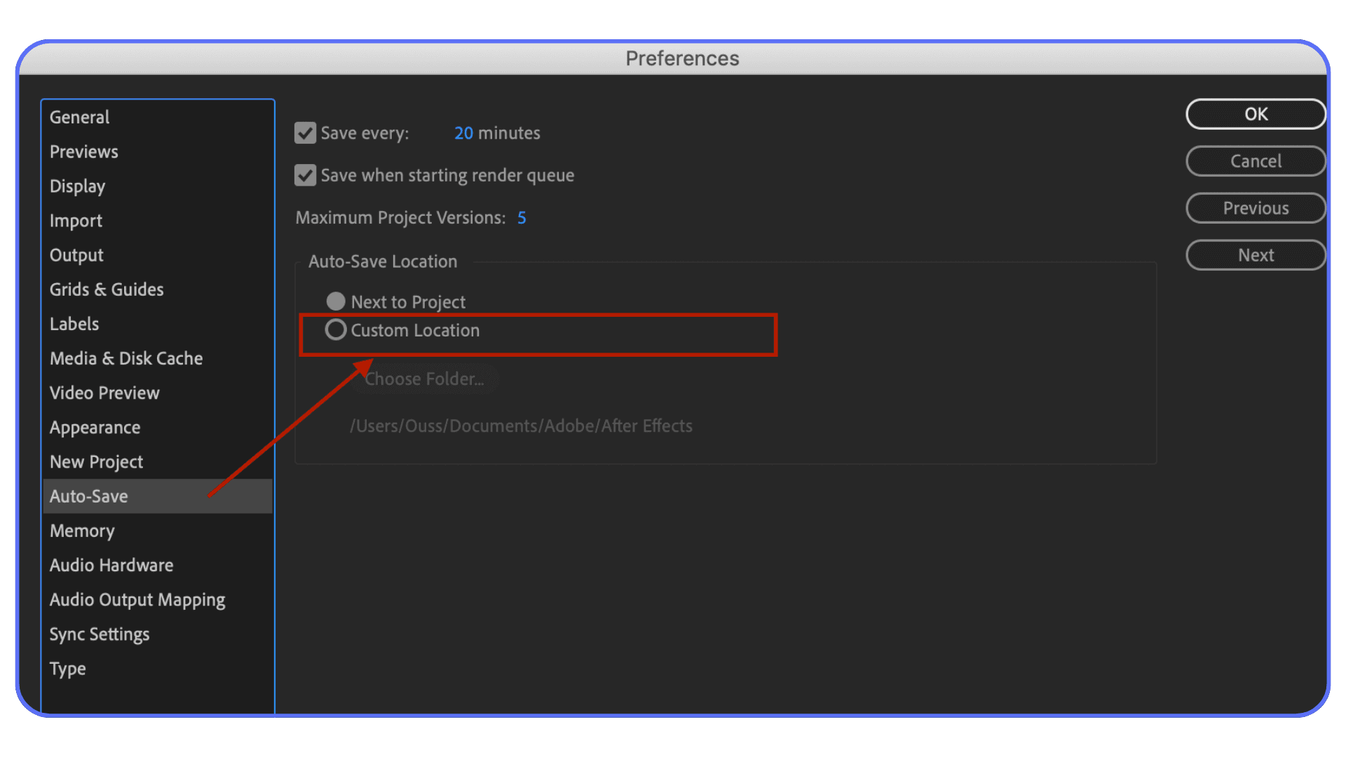1346x757 pixels.
Task: Open Grids & Guides settings
Action: (107, 289)
